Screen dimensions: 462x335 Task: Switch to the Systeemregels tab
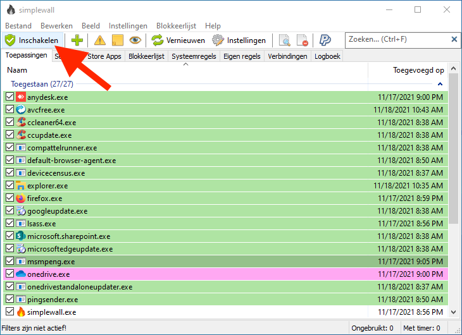[x=194, y=56]
